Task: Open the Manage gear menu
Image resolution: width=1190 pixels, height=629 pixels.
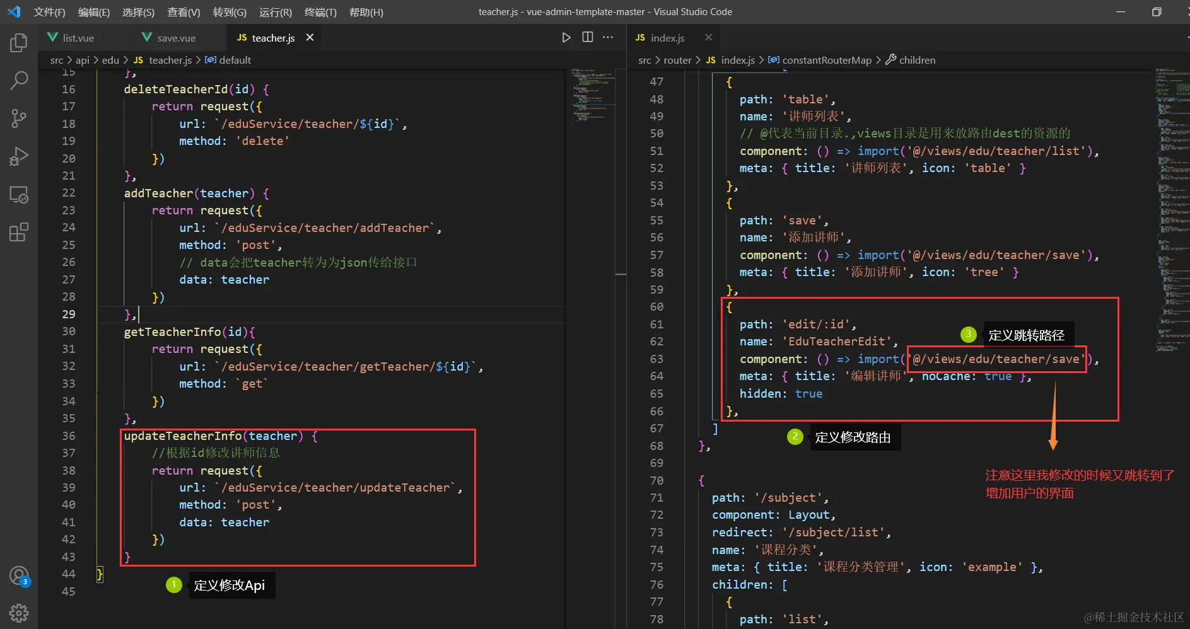Action: (19, 613)
